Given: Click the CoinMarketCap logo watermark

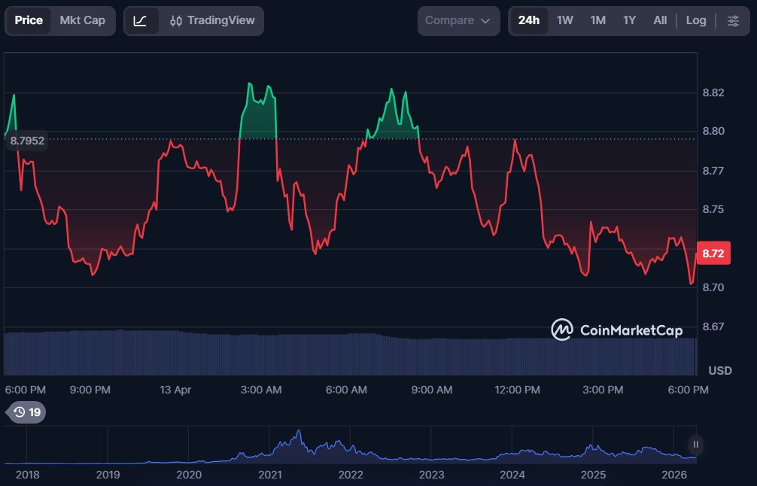Looking at the screenshot, I should click(x=617, y=330).
